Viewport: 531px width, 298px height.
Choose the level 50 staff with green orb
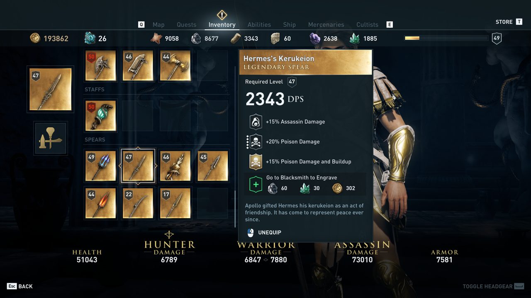(x=101, y=116)
